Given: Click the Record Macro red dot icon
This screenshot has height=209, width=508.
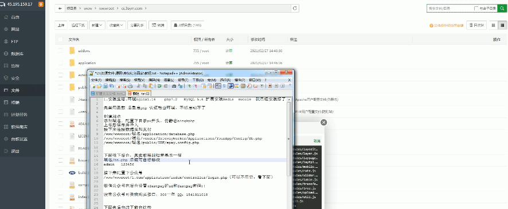Looking at the screenshot, I should point(270,86).
